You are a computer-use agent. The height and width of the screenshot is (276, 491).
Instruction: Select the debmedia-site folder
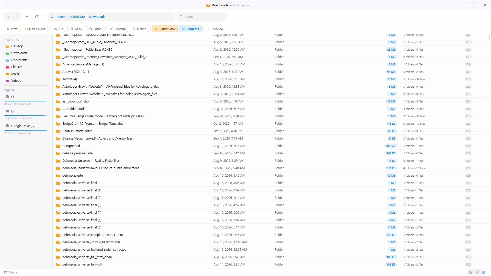tap(271, 176)
